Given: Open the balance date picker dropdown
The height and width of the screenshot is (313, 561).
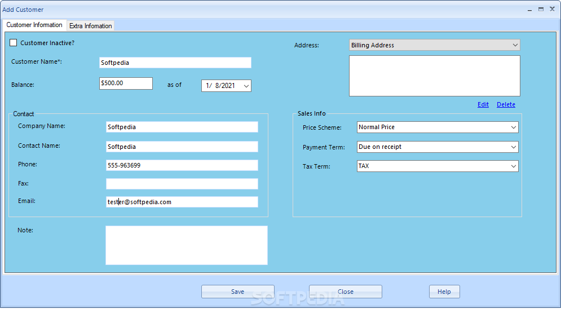Looking at the screenshot, I should (246, 86).
